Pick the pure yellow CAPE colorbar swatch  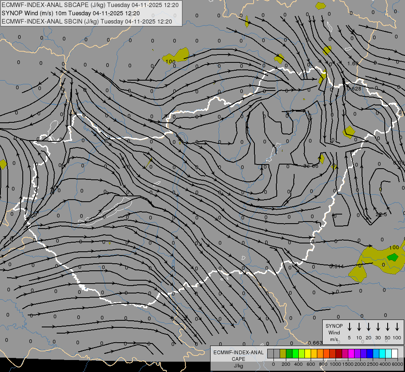coord(308,353)
